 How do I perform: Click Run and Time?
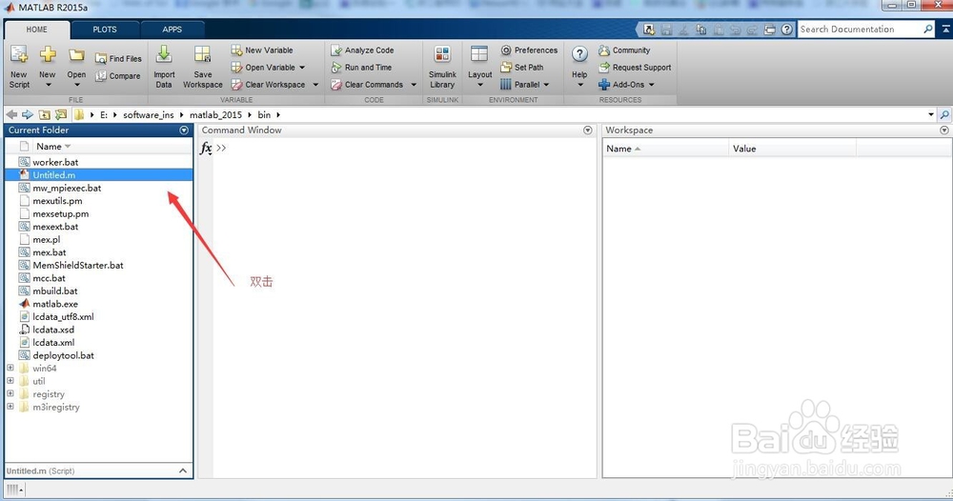(361, 68)
